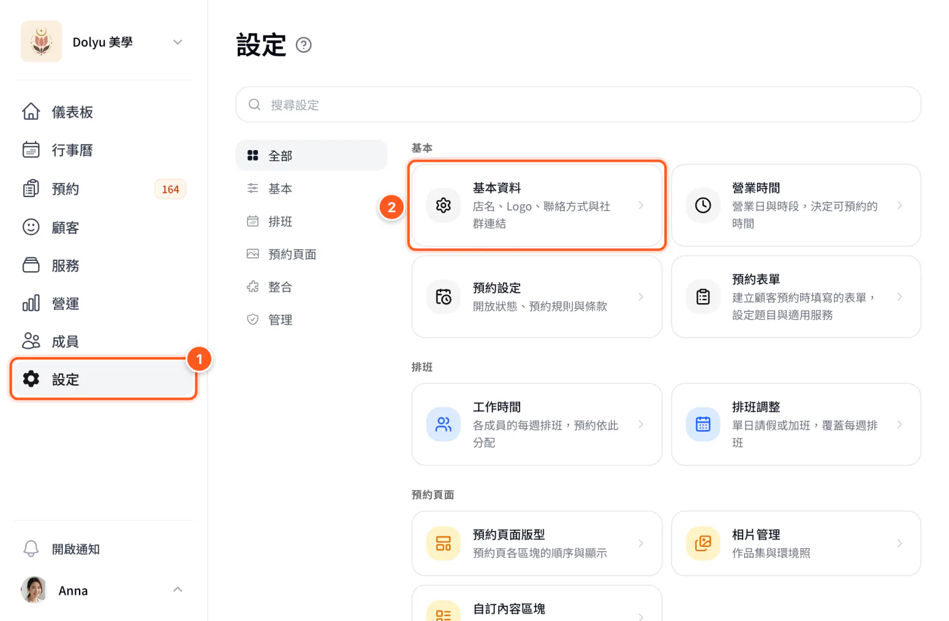949x621 pixels.
Task: Click the 相片管理 photos icon
Action: (703, 543)
